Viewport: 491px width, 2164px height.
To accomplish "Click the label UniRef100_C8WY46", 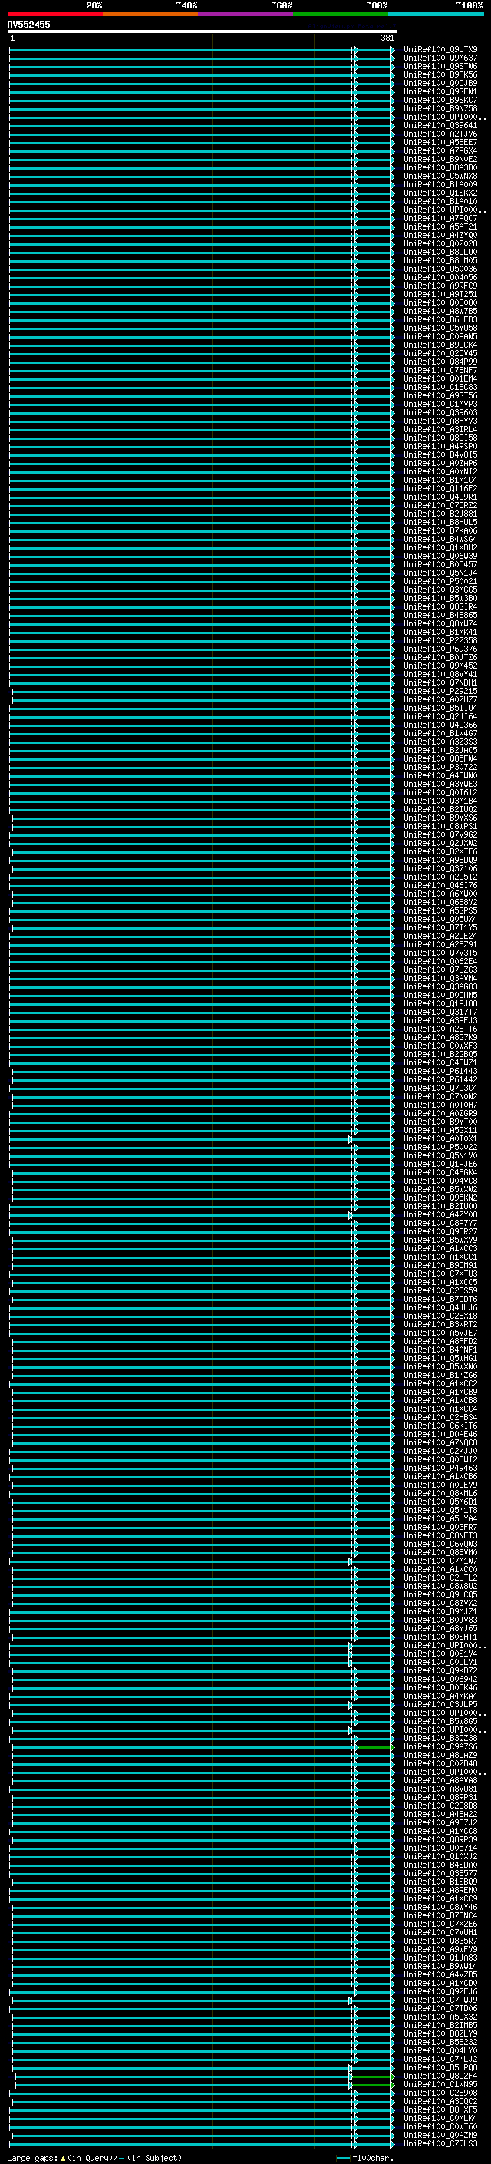I will point(440,1907).
